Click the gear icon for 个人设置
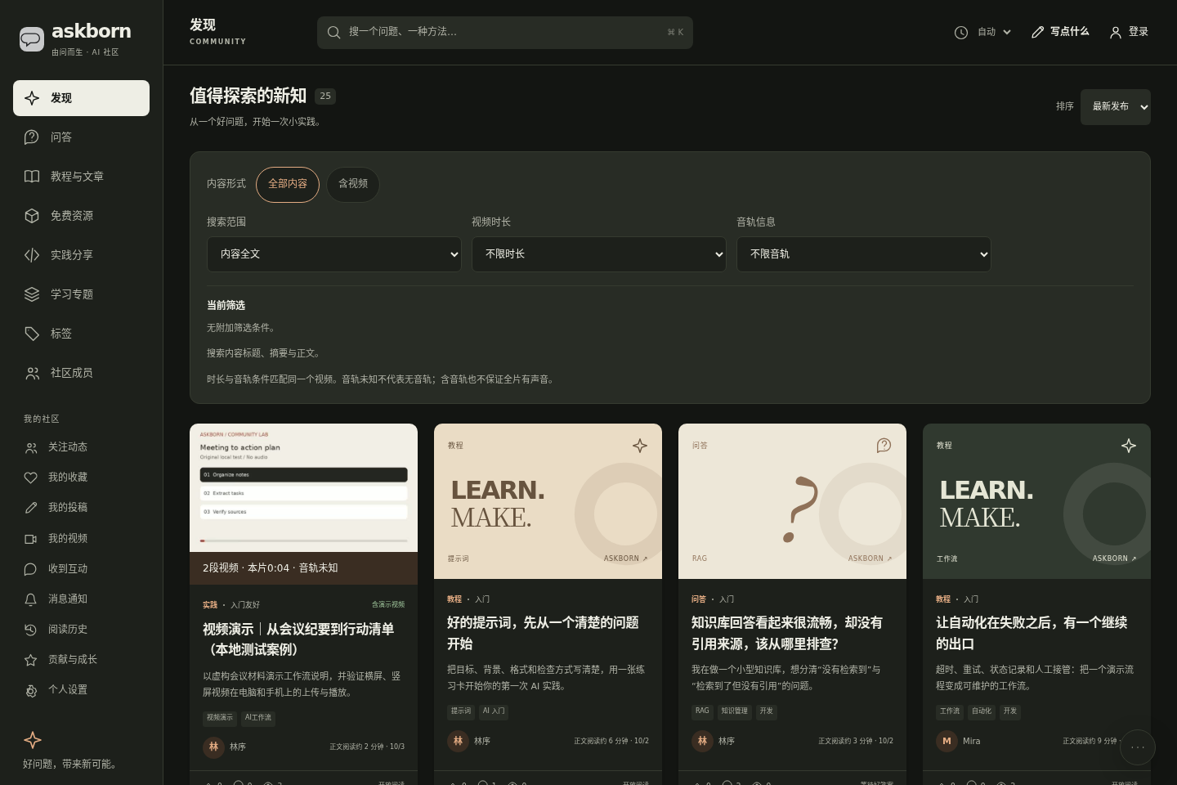Viewport: 1177px width, 785px height. [31, 690]
